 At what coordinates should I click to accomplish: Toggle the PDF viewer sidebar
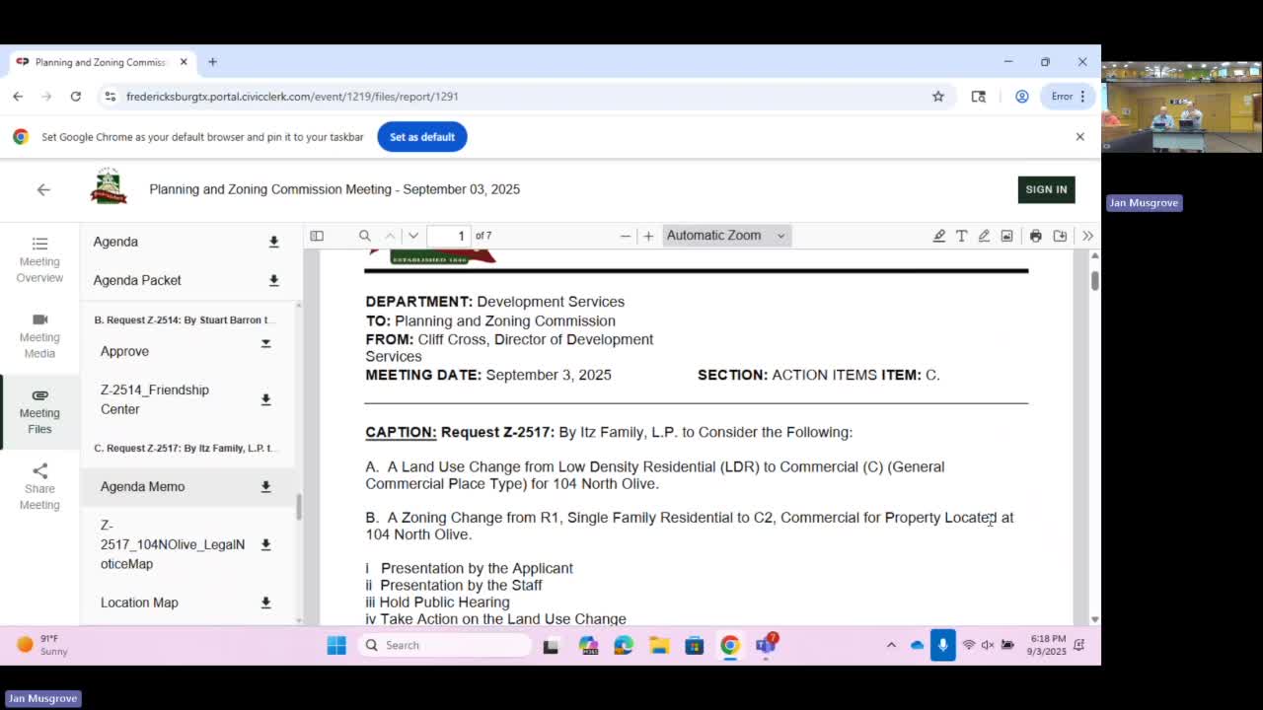click(317, 236)
